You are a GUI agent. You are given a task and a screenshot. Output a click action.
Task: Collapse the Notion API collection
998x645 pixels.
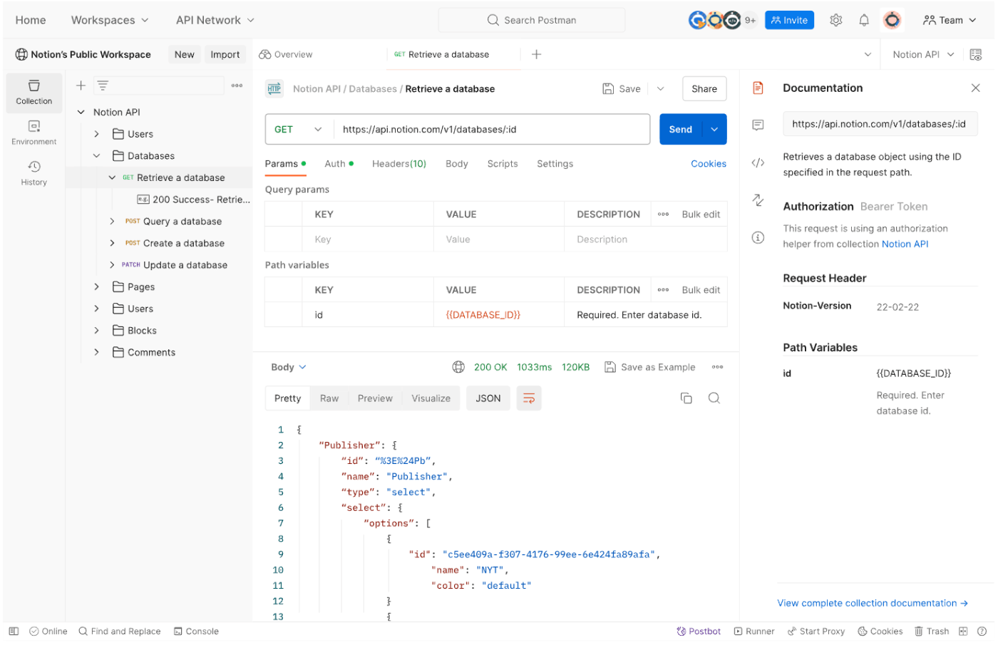tap(81, 112)
